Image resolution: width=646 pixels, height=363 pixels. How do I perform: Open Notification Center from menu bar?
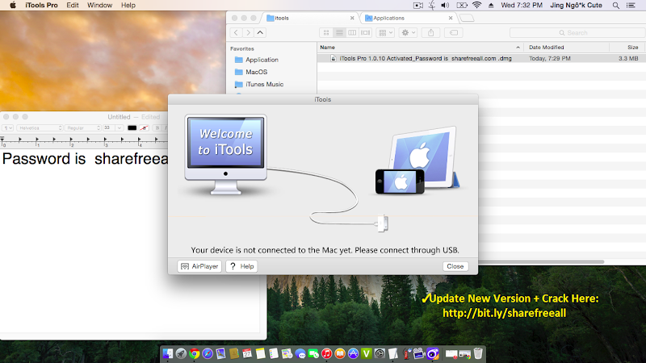631,6
